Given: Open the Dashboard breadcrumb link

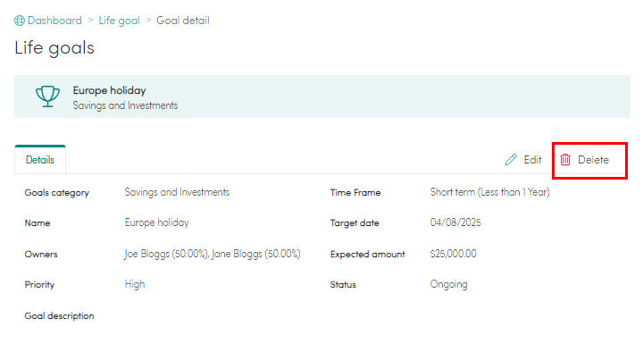Looking at the screenshot, I should coord(54,21).
